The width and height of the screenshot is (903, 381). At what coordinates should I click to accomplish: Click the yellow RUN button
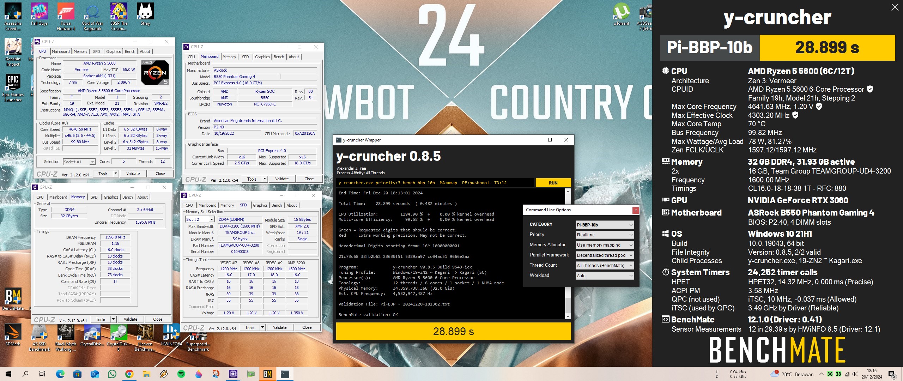(553, 183)
